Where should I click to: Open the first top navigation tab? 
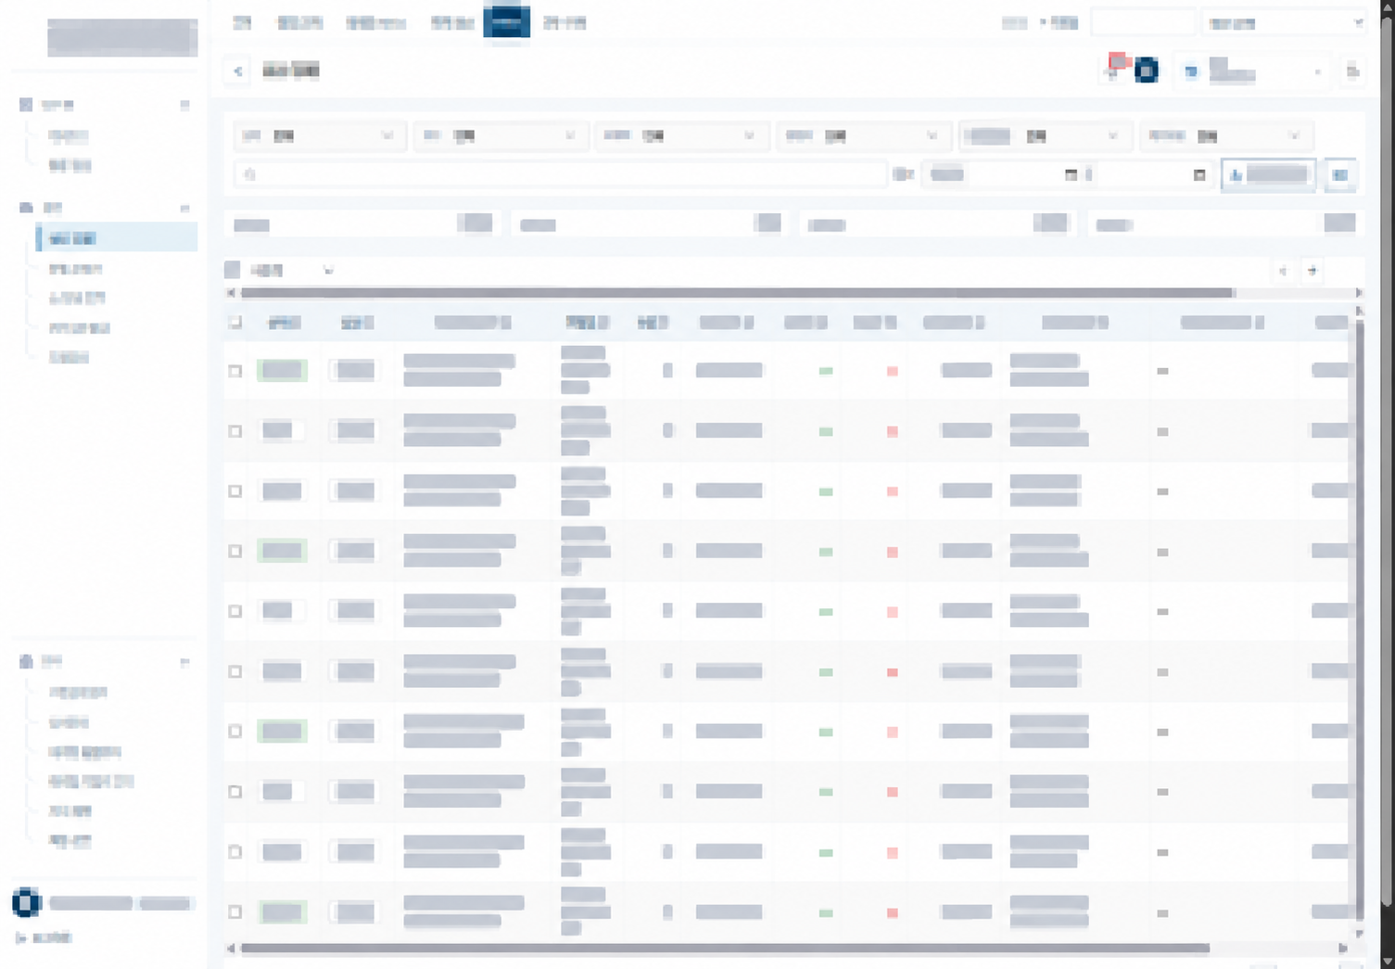[x=242, y=23]
